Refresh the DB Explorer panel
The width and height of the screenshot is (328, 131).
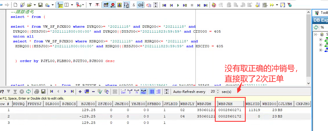tap(316, 27)
